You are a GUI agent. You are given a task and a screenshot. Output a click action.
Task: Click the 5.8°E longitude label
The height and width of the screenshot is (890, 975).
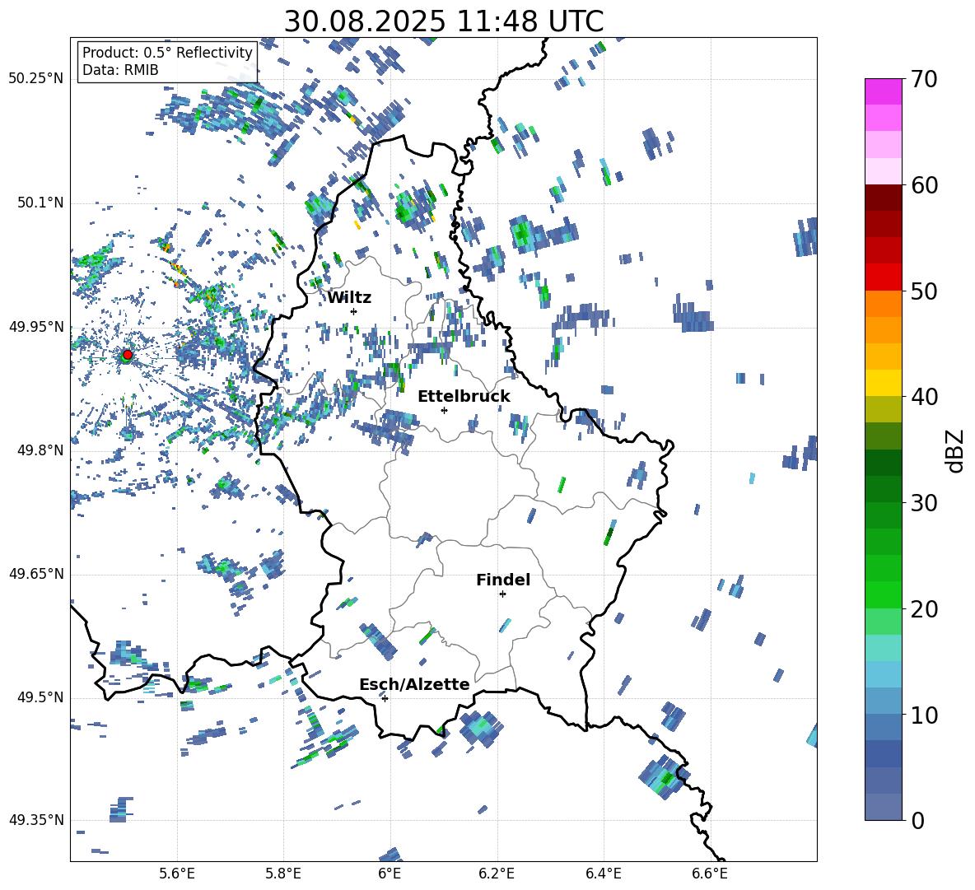click(x=283, y=874)
